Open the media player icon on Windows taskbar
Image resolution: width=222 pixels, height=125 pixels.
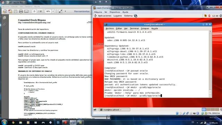28,123
